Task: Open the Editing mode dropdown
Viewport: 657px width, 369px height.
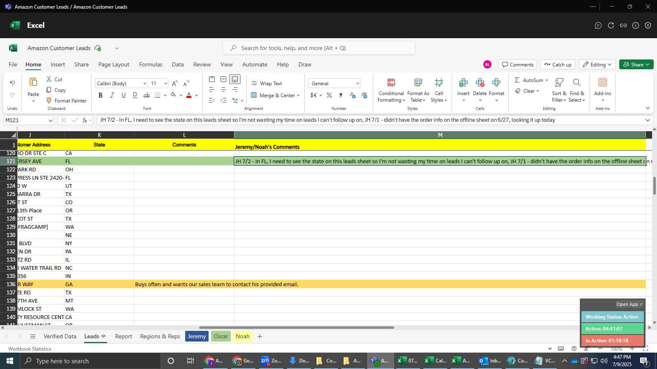Action: [x=597, y=64]
